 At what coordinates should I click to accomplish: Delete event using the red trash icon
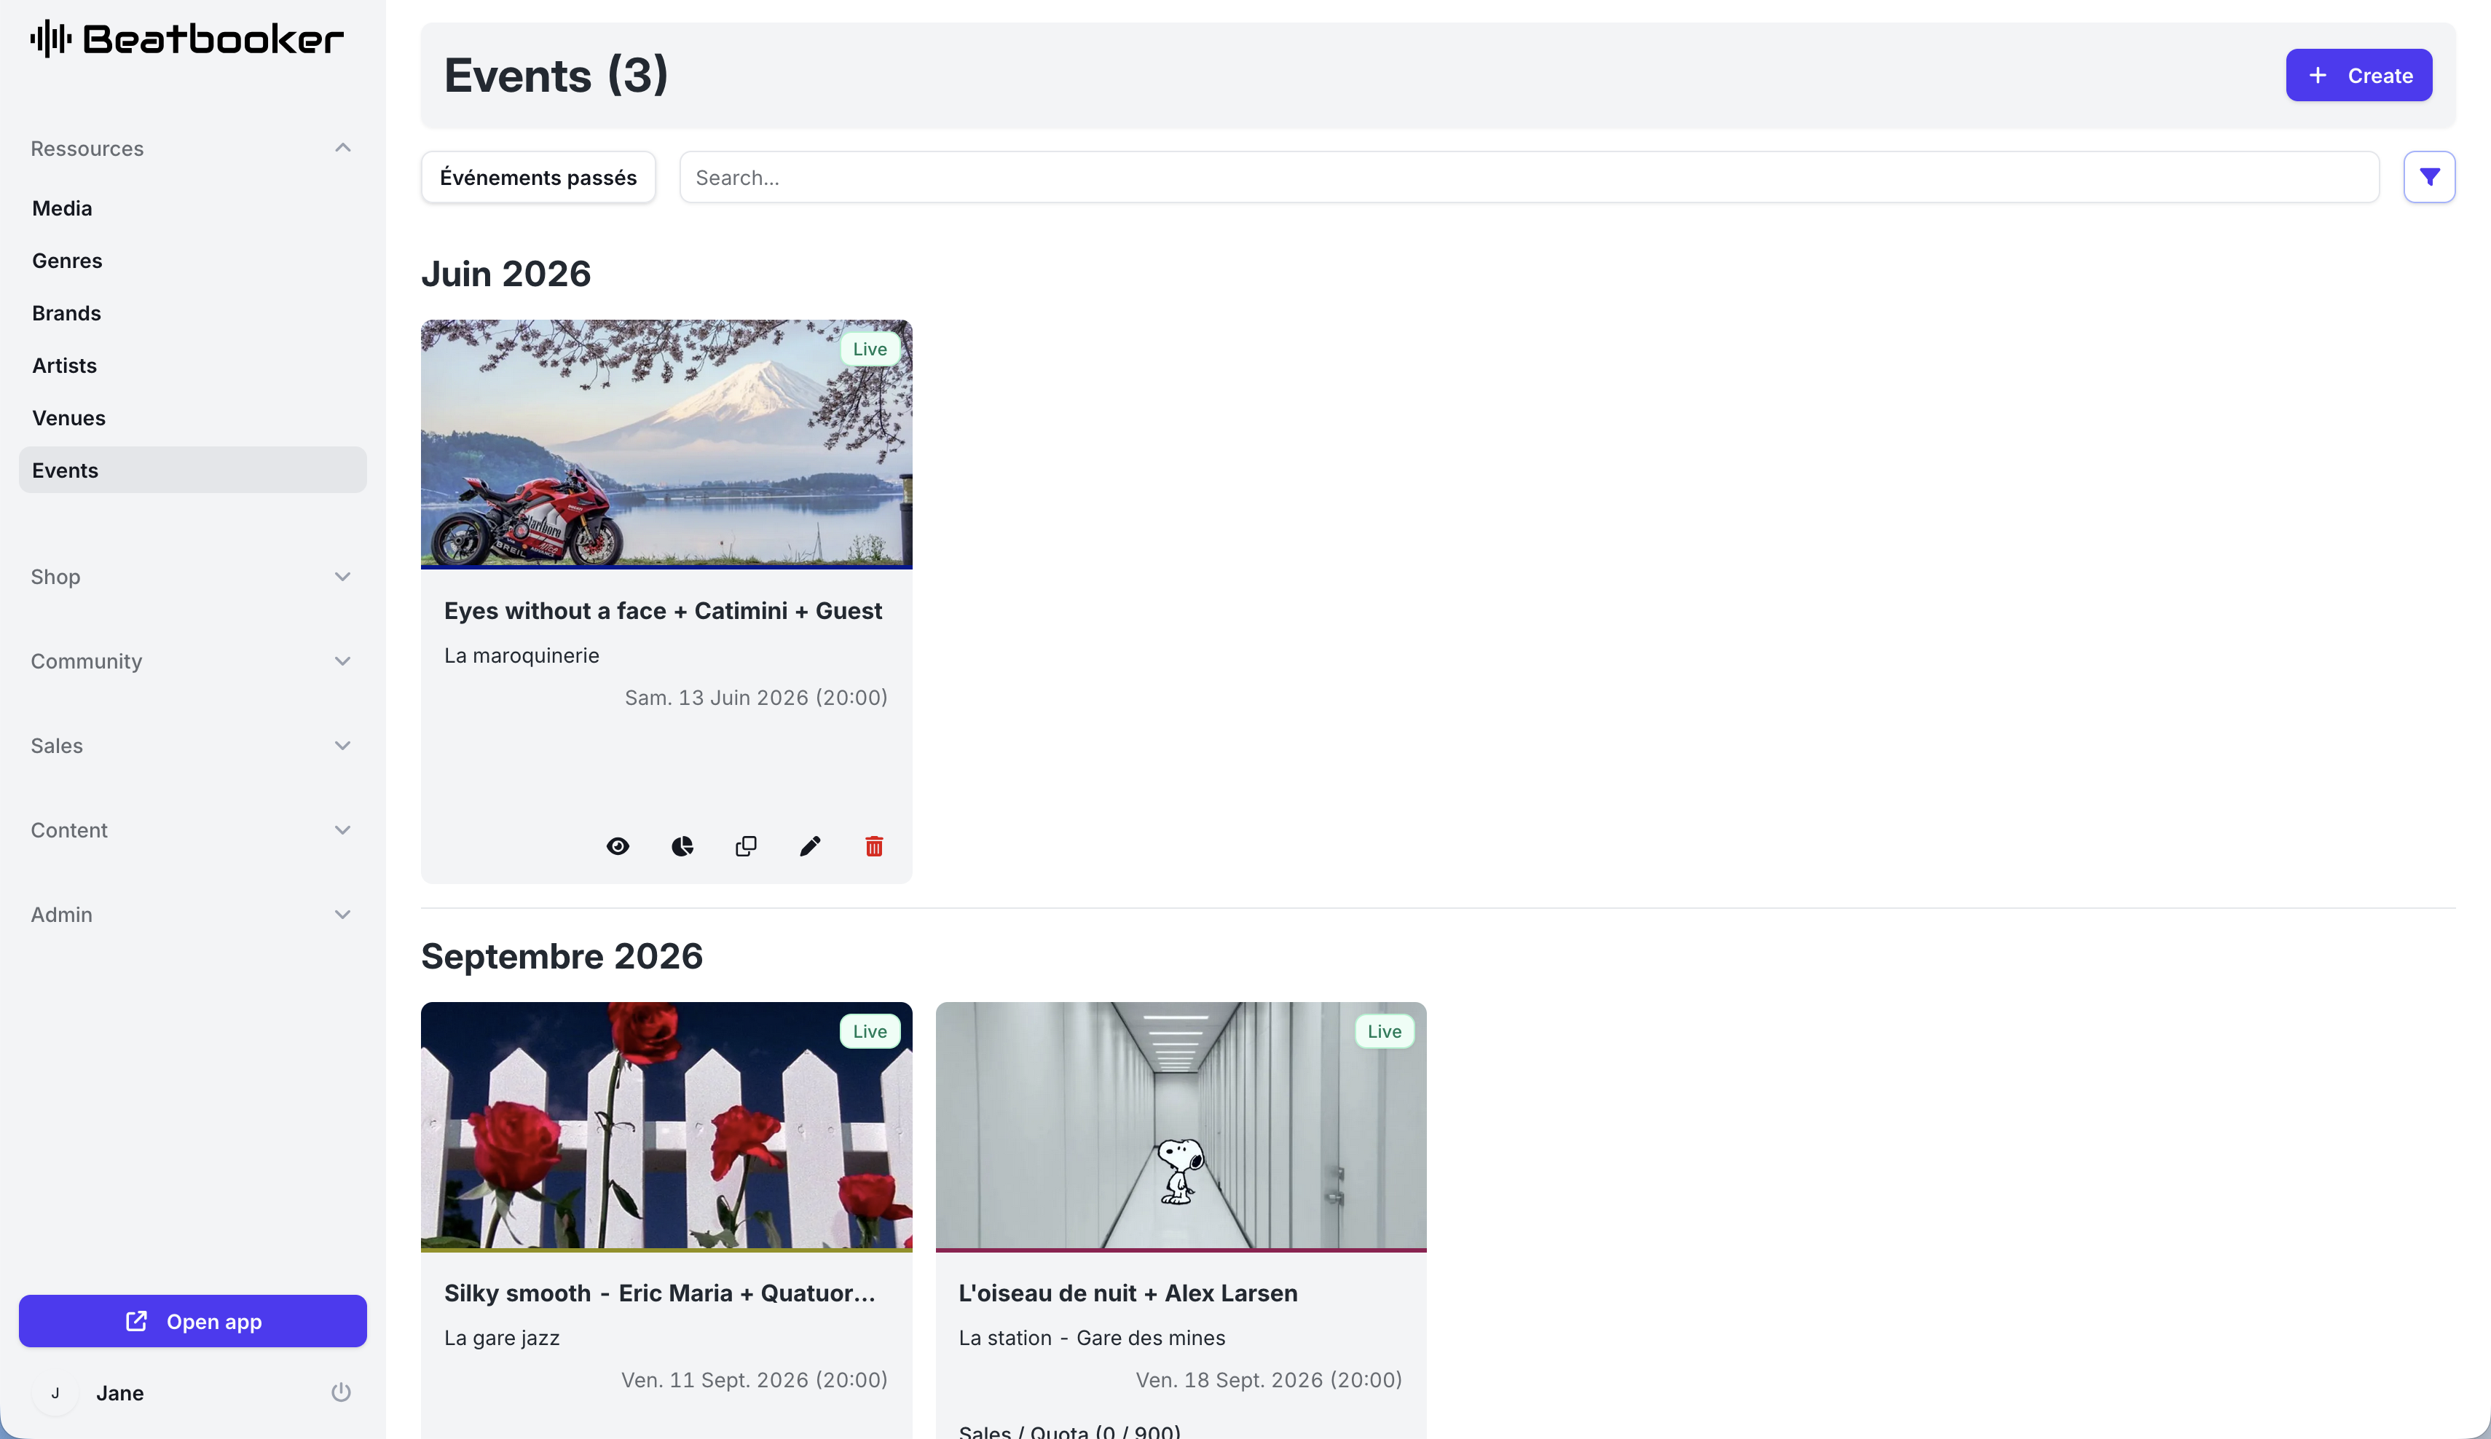click(x=874, y=846)
